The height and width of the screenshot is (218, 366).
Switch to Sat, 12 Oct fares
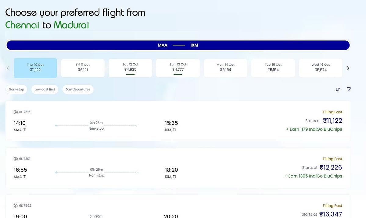(x=130, y=68)
